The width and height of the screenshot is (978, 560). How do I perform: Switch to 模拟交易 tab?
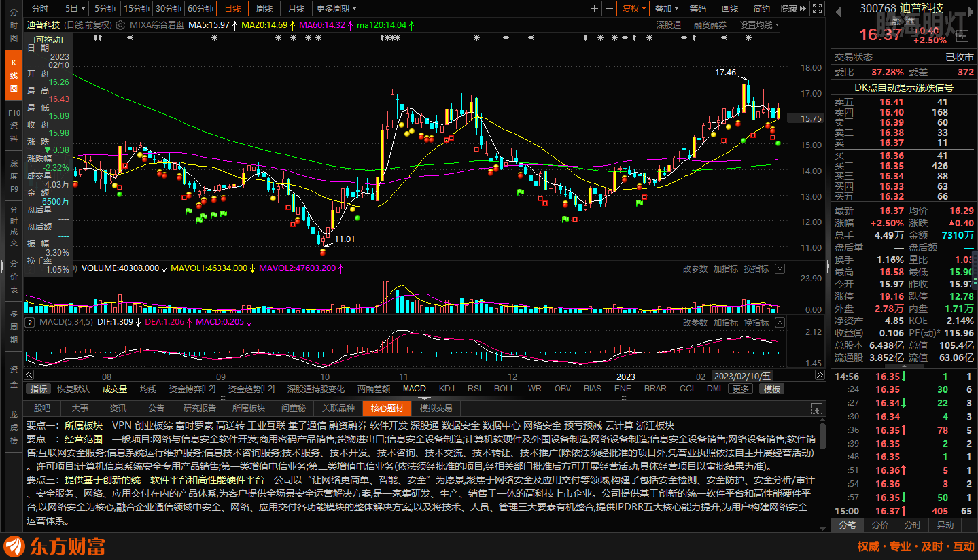click(x=436, y=408)
